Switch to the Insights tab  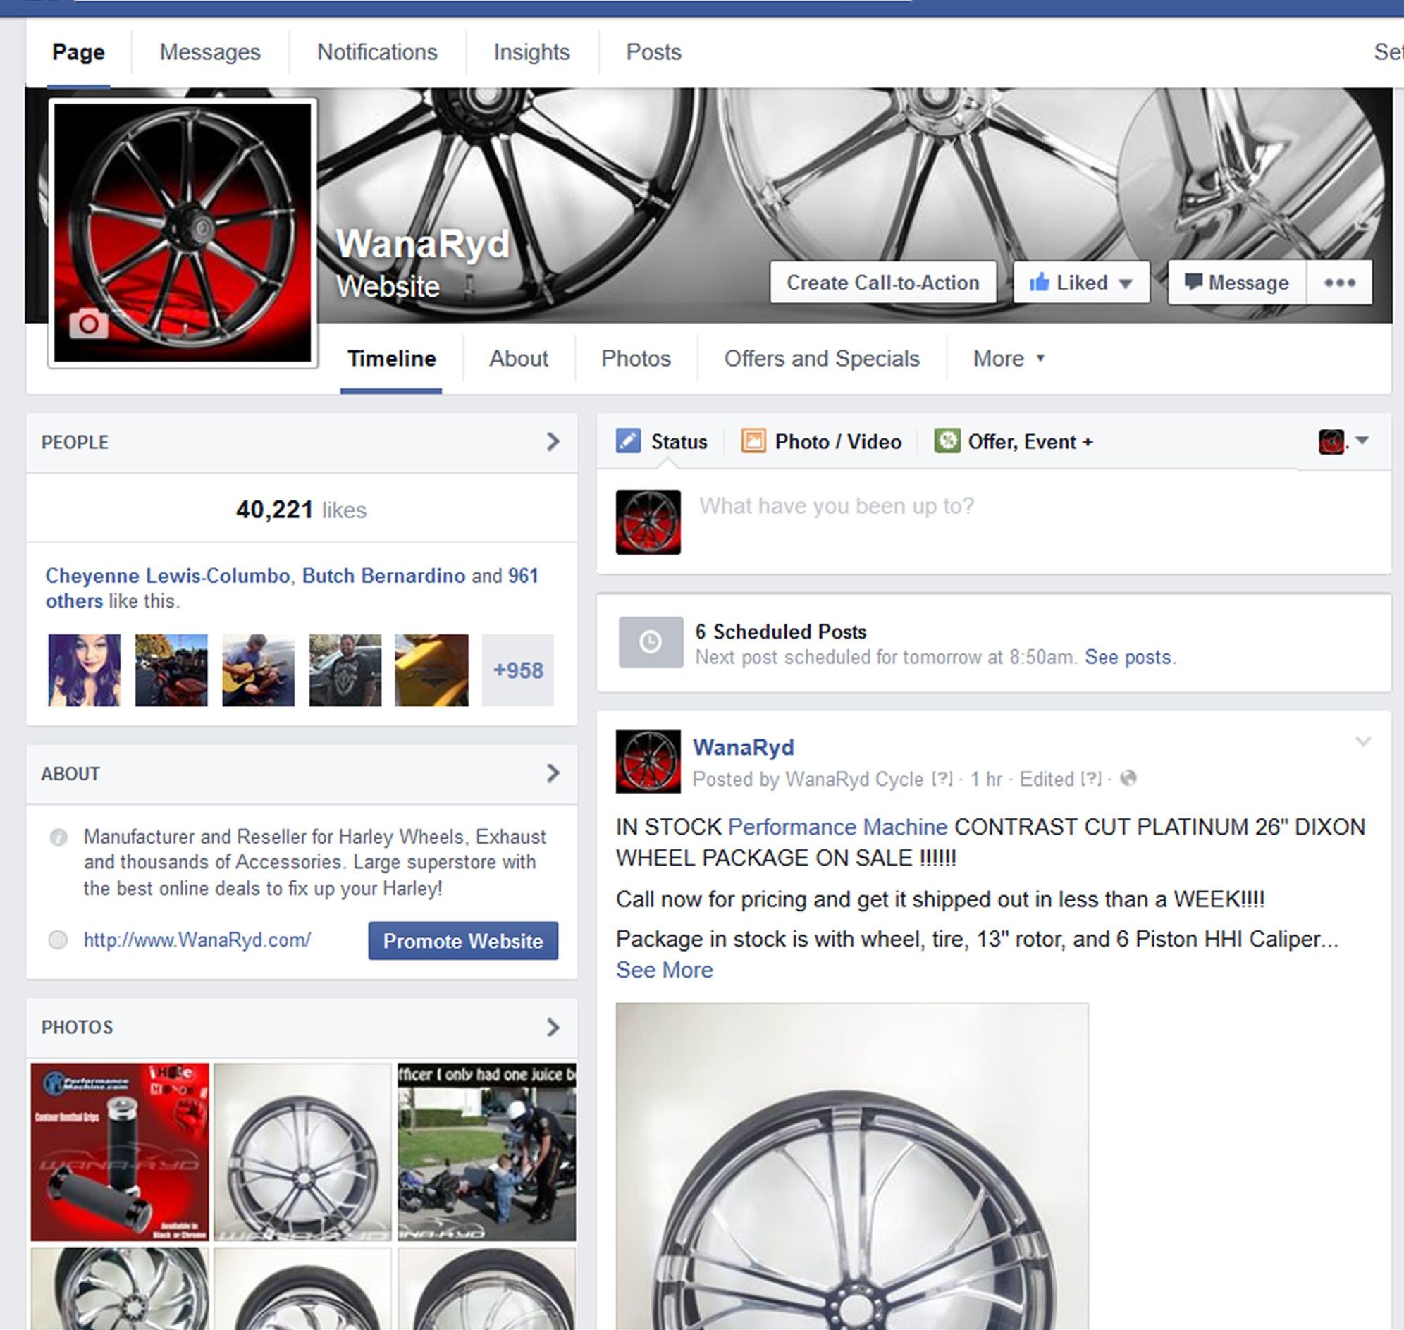click(x=531, y=52)
